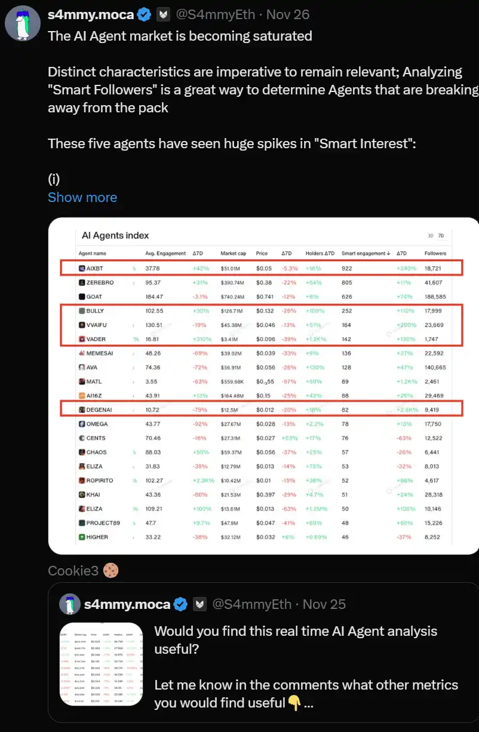The image size is (479, 732).
Task: Expand the tweet with Show more
Action: 82,197
